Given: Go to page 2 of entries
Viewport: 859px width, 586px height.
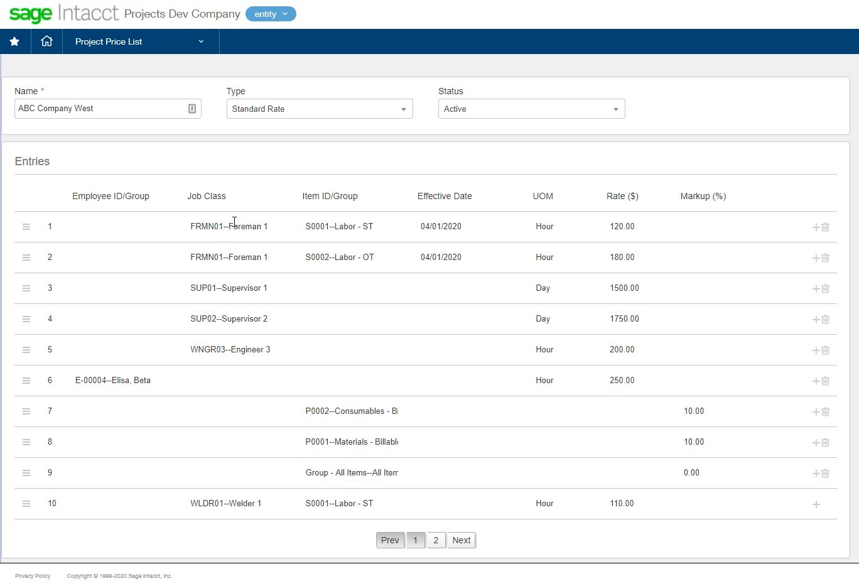Looking at the screenshot, I should click(x=436, y=540).
